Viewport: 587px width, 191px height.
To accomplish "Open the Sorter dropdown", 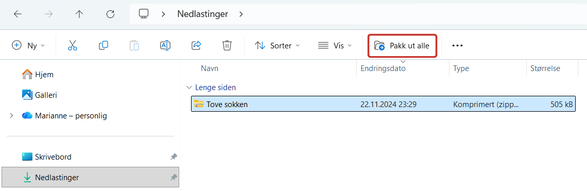I will tap(278, 46).
